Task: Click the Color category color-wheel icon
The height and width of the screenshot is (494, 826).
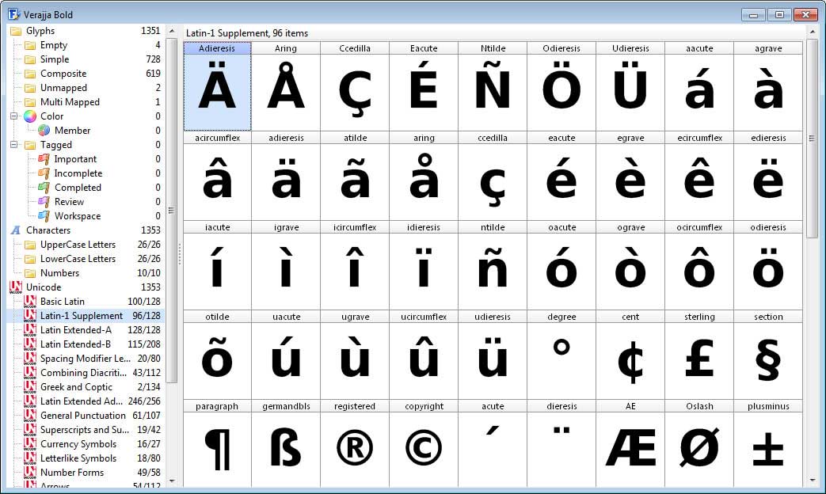Action: point(29,116)
